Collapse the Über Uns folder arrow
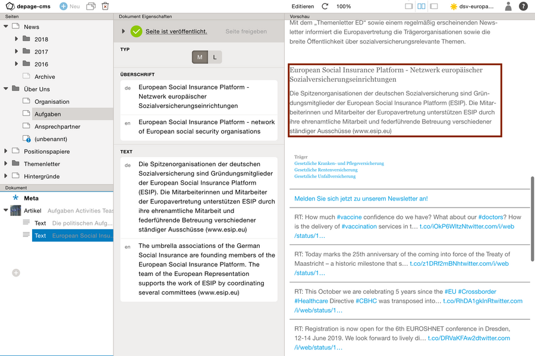 point(6,88)
